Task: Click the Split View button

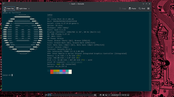Action: point(22,9)
